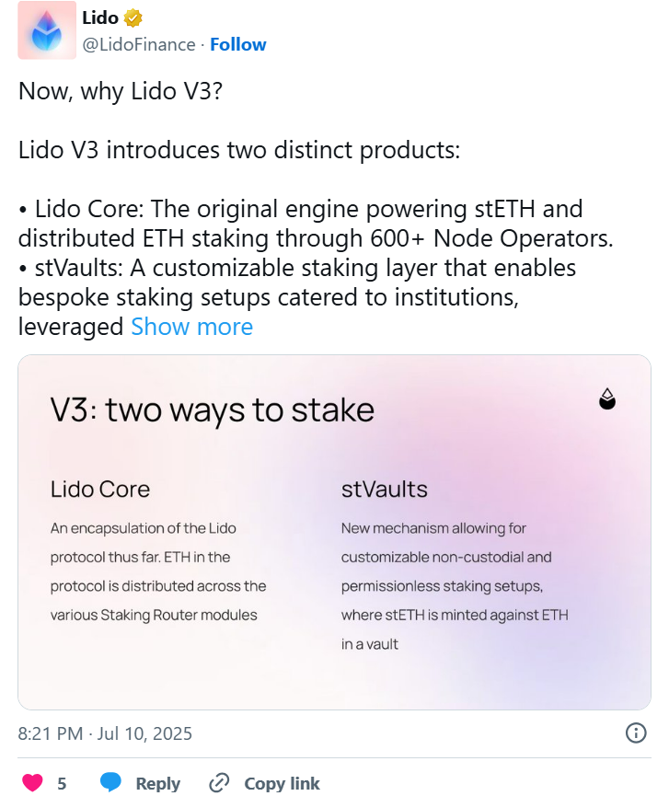
Task: Click the Follow button
Action: pos(238,43)
